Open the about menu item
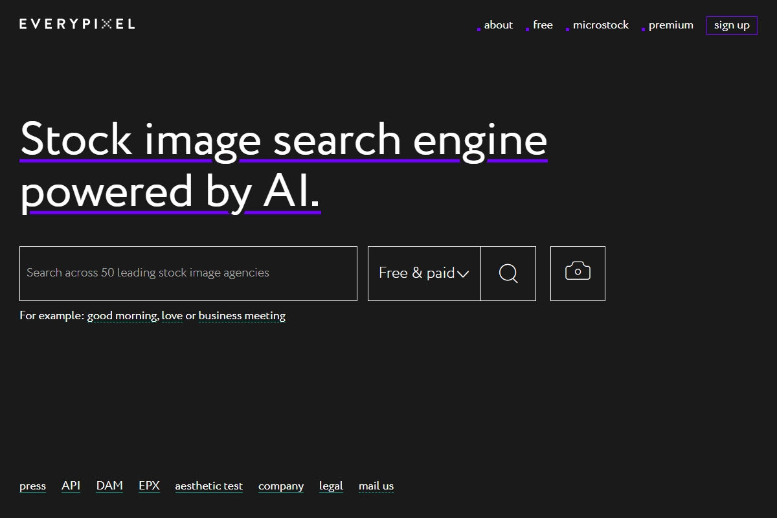 [498, 25]
